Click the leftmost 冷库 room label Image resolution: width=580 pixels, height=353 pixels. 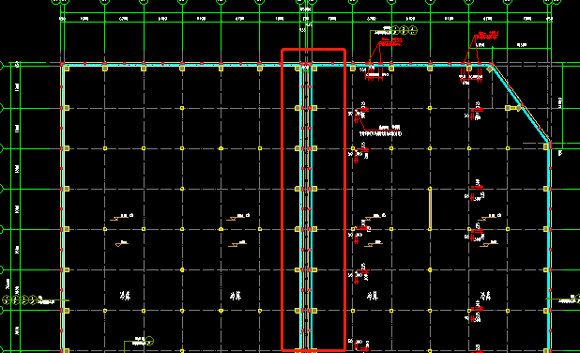125,296
